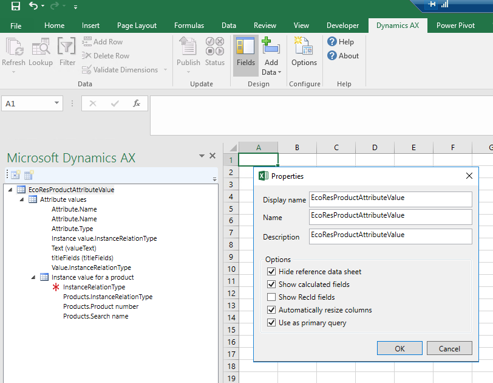Screen dimensions: 493x383
Task: Click Validate Dimensions button
Action: (x=120, y=69)
